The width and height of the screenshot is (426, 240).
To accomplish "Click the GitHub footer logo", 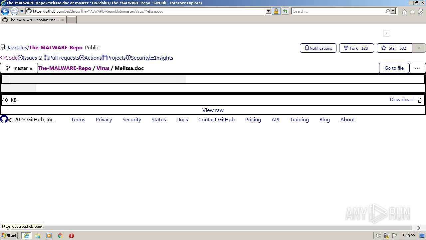I will coord(4,119).
